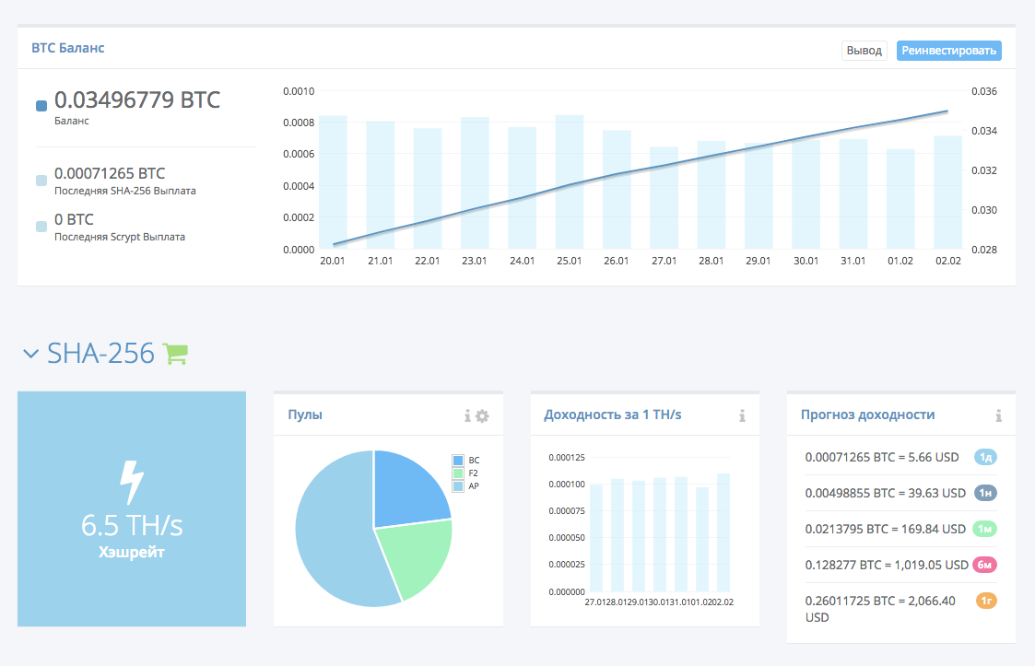Click the info icon on the Пулы panel

[x=466, y=415]
